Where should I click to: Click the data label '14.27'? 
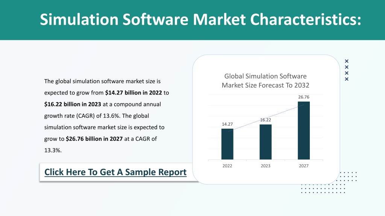(x=227, y=124)
